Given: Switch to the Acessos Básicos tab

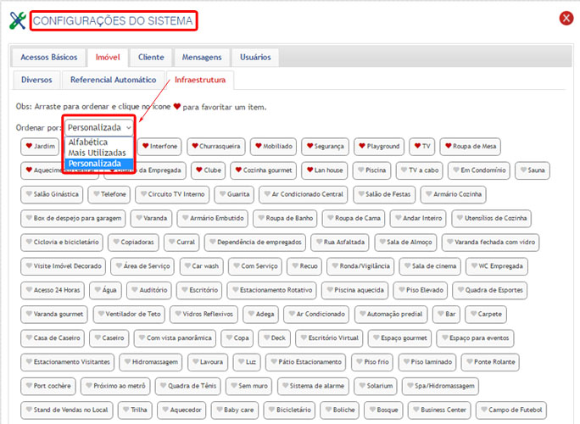Looking at the screenshot, I should (47, 58).
